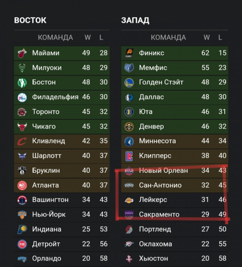Switch to the ВОСТОК conference heading
242x267 pixels.
[x=30, y=20]
